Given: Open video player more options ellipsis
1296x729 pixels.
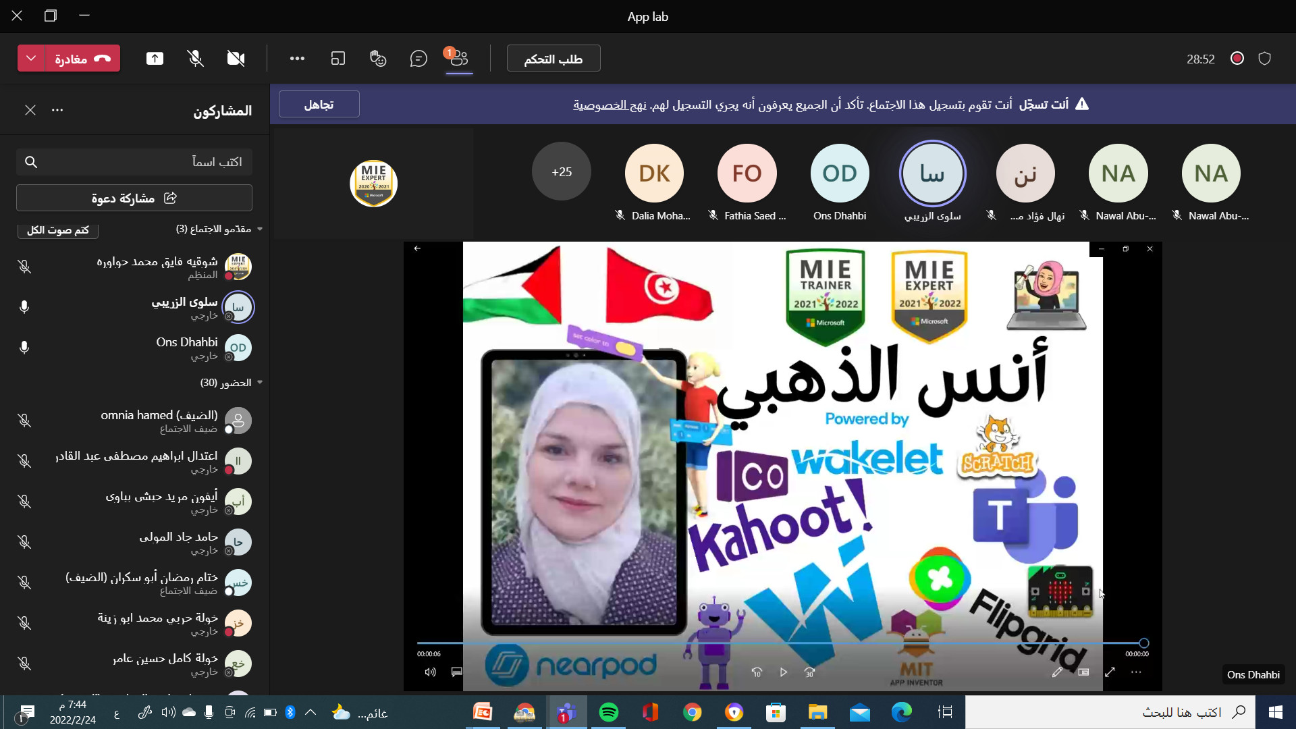Looking at the screenshot, I should (x=1136, y=672).
